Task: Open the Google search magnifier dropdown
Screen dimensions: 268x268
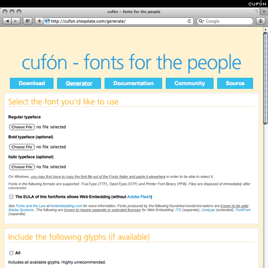Action: [x=201, y=21]
